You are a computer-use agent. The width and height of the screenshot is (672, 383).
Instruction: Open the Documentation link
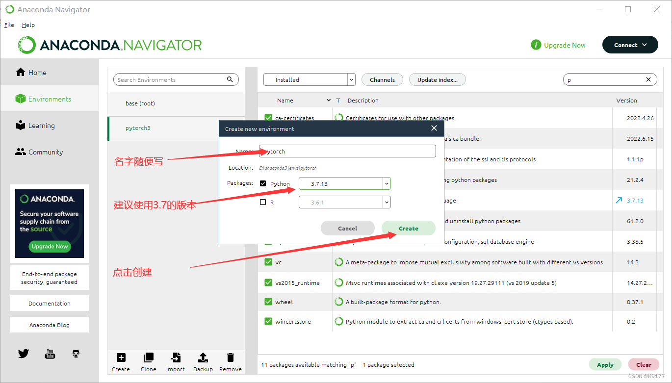pyautogui.click(x=50, y=303)
